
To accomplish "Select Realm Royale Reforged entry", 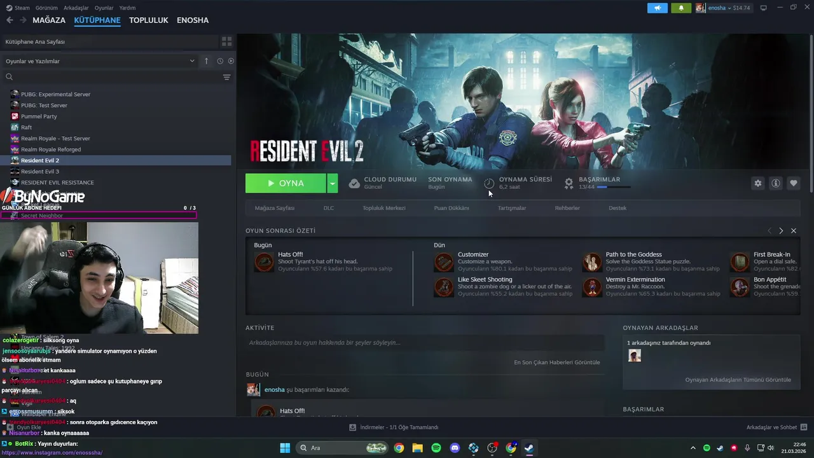I will tap(51, 149).
